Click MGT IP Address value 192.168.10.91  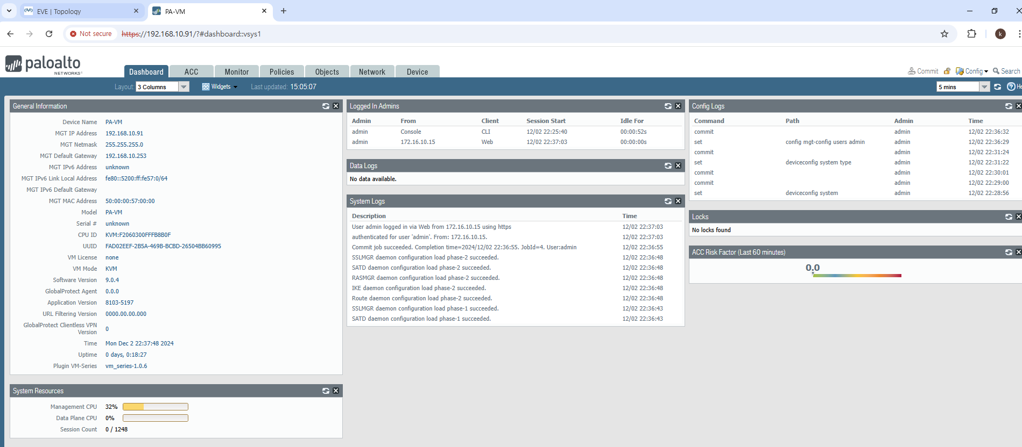click(124, 133)
